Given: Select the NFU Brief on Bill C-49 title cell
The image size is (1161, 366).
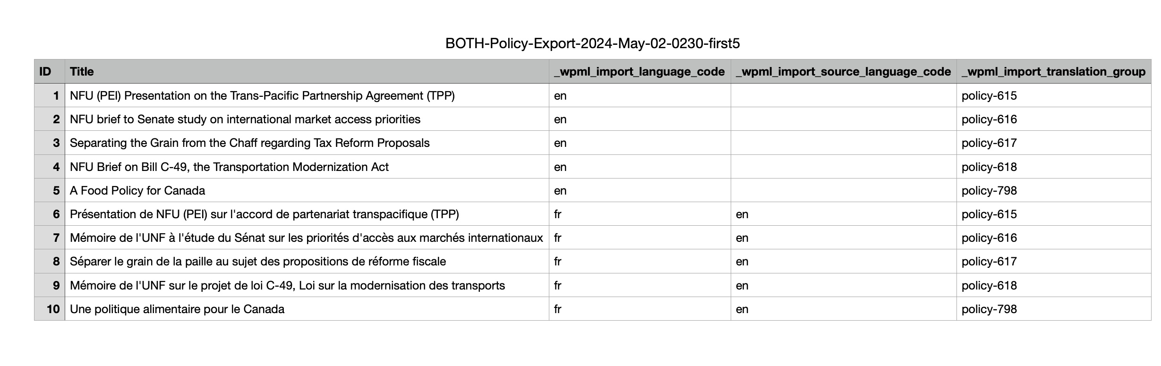Looking at the screenshot, I should [307, 167].
